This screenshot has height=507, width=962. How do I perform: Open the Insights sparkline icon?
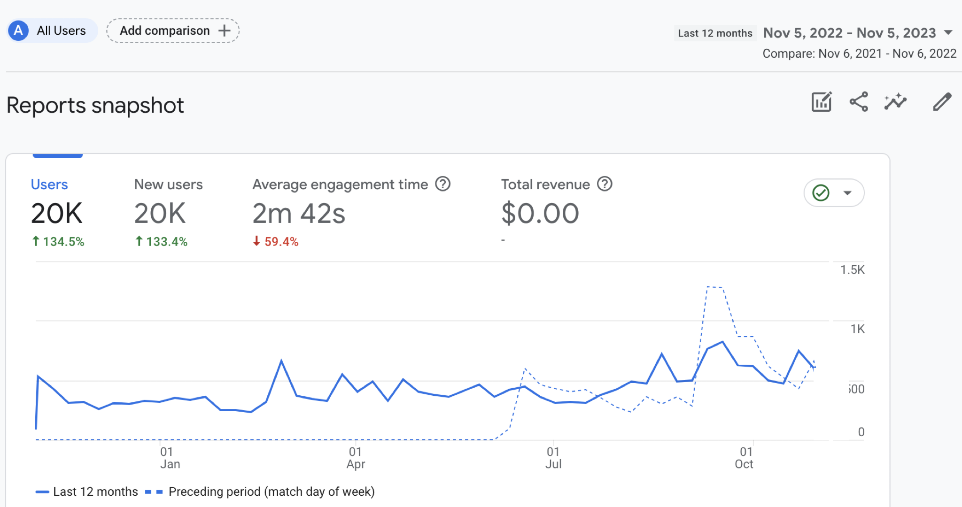895,102
